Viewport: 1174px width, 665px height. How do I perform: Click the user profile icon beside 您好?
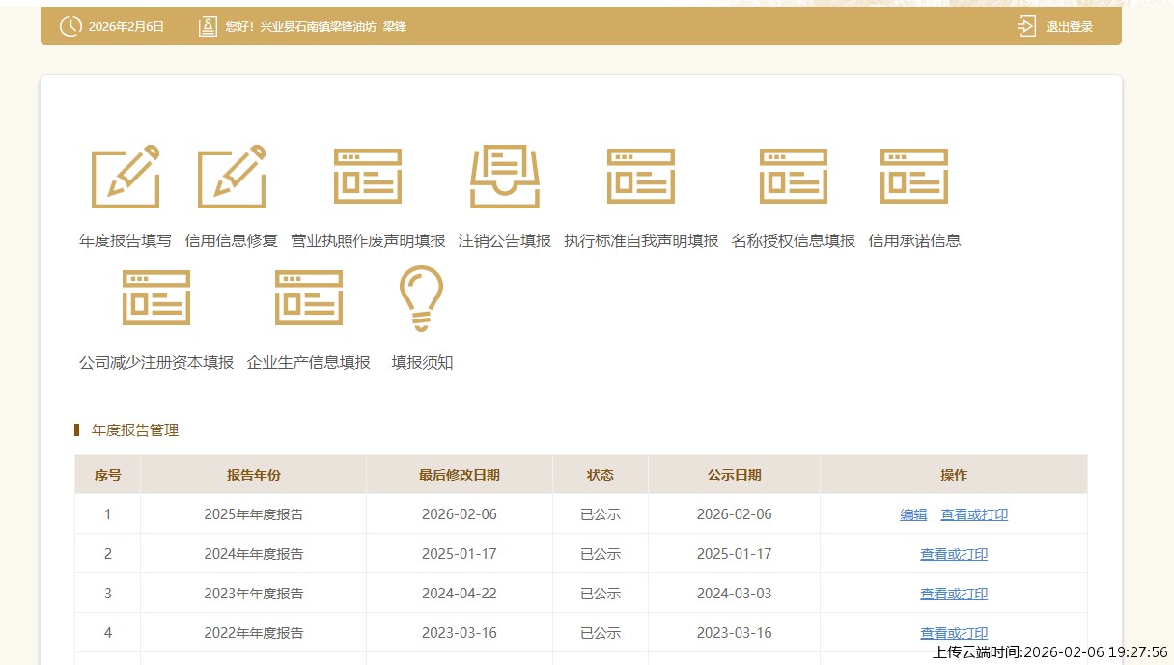coord(208,26)
